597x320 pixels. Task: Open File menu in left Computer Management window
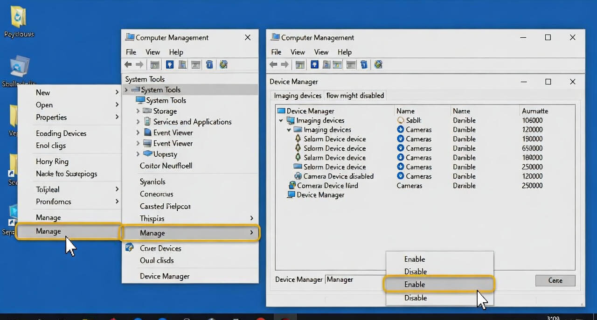[x=131, y=52]
